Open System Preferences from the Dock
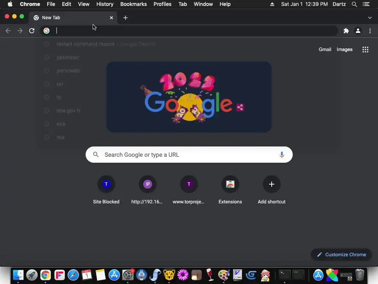 (128, 275)
